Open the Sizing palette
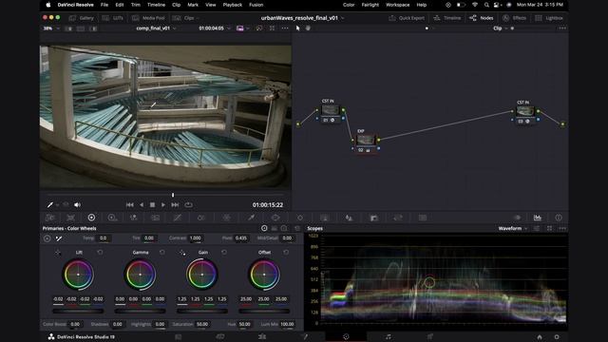608x342 pixels. 398,218
